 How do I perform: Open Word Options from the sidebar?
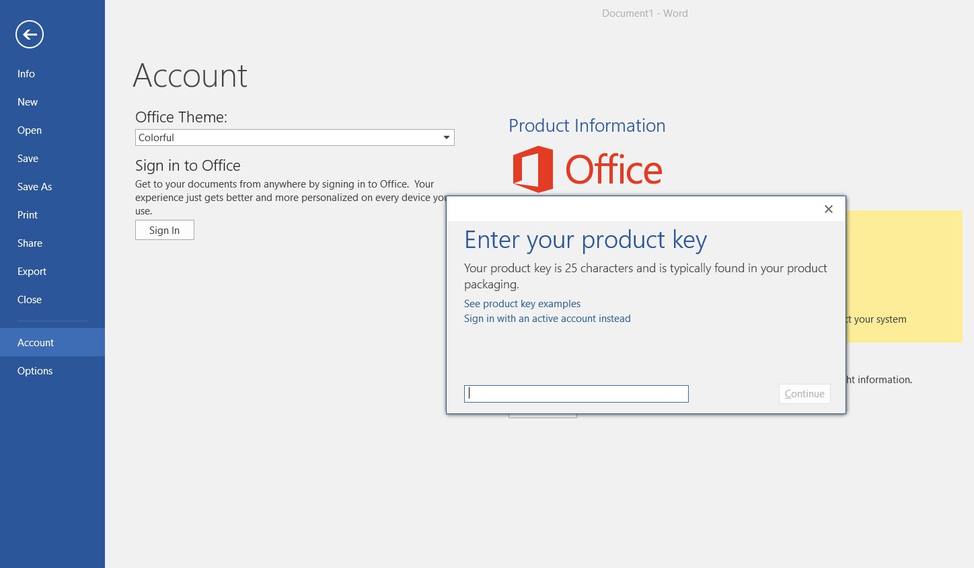pos(35,370)
